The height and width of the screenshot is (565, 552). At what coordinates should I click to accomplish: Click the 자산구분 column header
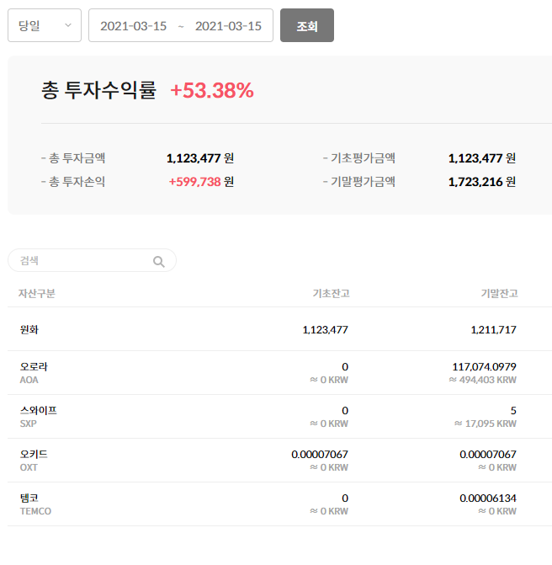tap(37, 293)
